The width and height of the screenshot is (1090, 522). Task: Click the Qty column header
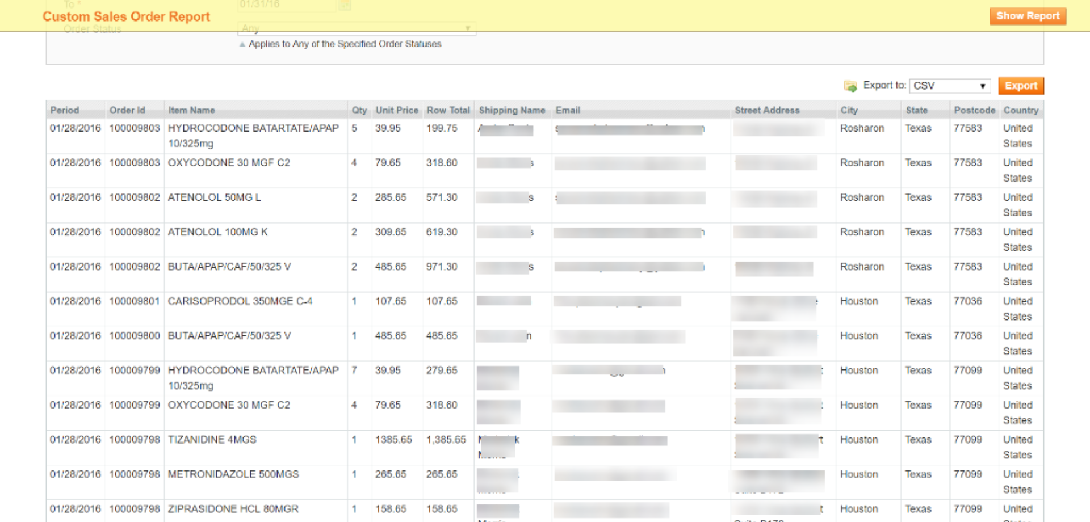click(x=359, y=110)
